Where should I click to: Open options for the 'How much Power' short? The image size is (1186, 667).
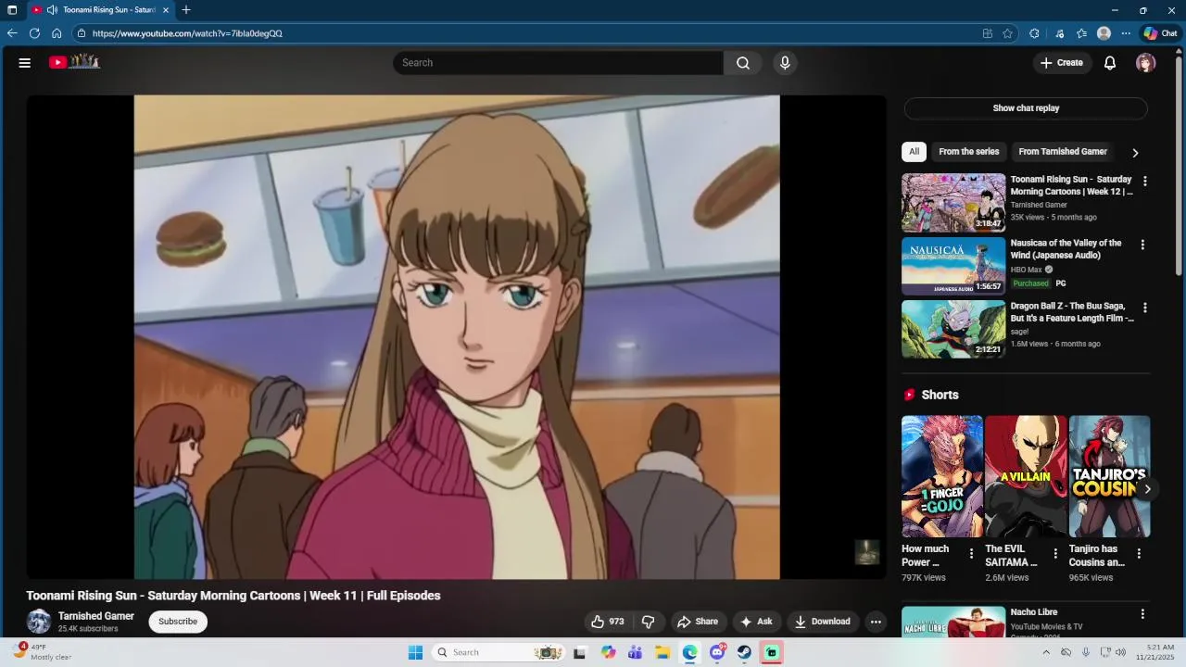971,554
